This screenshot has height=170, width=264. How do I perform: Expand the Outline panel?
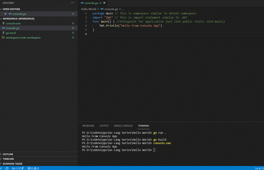click(x=8, y=154)
